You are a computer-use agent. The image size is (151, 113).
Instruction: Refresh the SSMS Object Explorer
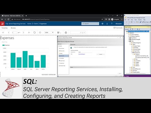(137, 29)
